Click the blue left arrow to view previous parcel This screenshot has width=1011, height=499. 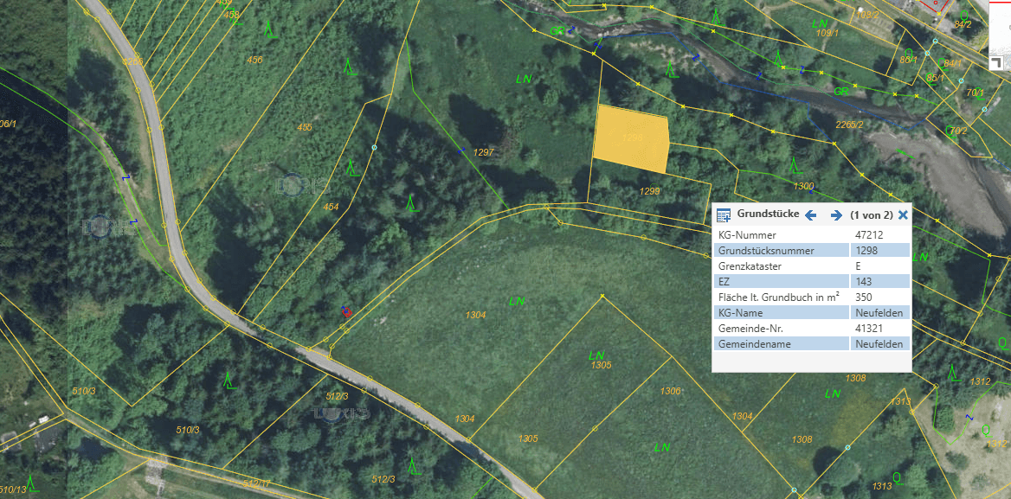click(x=809, y=215)
